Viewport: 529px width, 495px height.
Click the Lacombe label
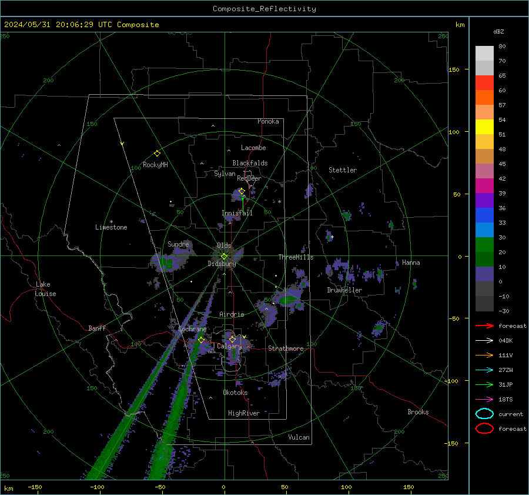coord(253,148)
